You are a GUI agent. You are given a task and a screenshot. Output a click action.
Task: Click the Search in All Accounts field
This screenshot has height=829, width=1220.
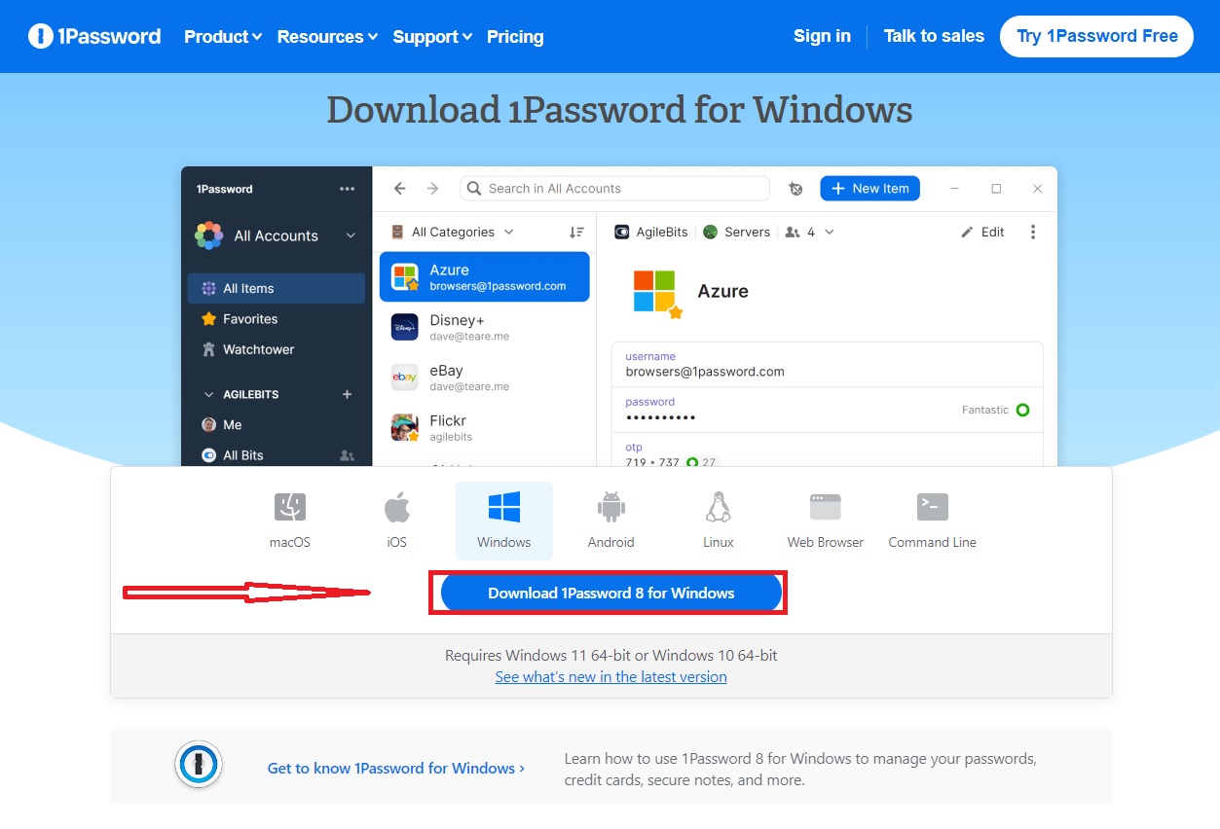pos(615,189)
